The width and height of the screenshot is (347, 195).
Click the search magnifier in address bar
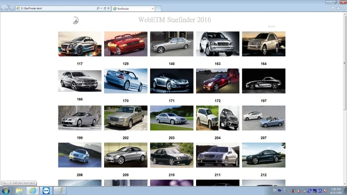[98, 8]
